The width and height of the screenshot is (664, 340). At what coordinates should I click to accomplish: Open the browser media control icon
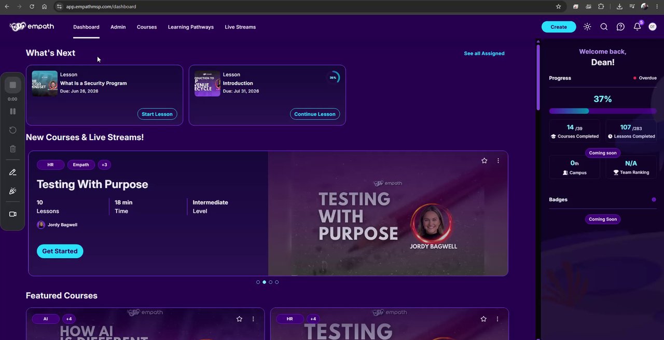tap(632, 6)
